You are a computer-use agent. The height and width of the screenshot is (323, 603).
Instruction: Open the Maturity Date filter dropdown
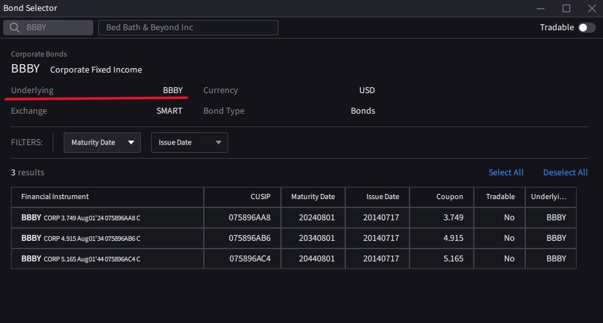click(x=102, y=143)
